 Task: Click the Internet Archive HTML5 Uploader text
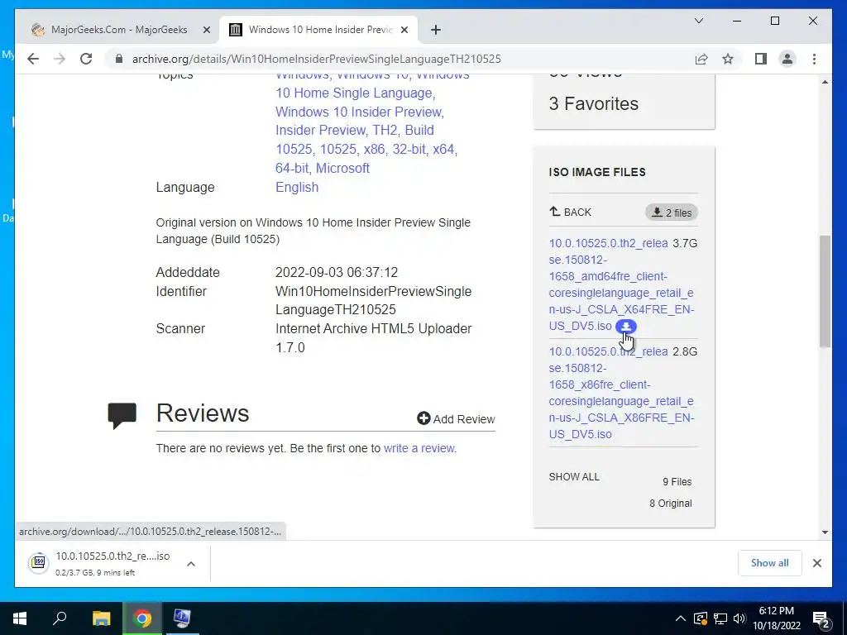(373, 329)
